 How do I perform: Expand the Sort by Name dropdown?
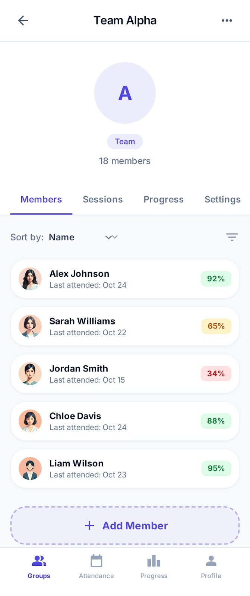[x=61, y=237]
